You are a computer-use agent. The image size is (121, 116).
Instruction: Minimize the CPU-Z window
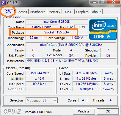(x=94, y=2)
